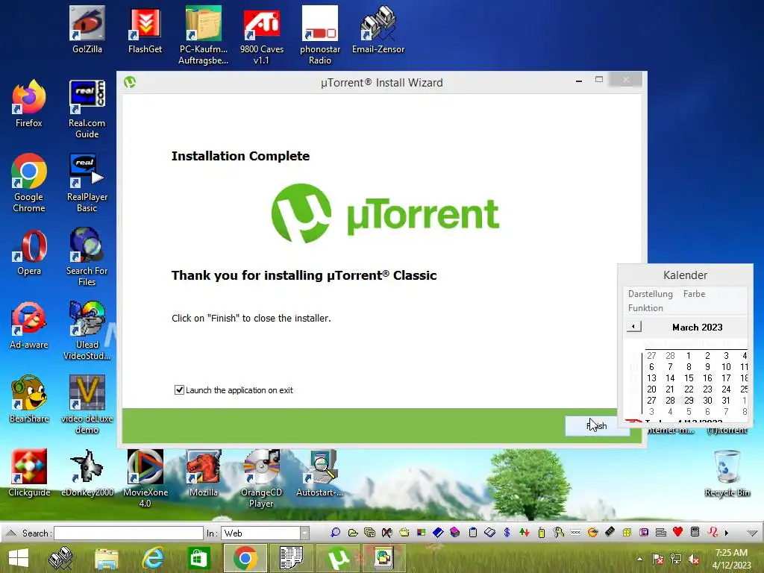Click the Leo zodiac symbol toolbar icon
764x573 pixels.
click(x=713, y=532)
